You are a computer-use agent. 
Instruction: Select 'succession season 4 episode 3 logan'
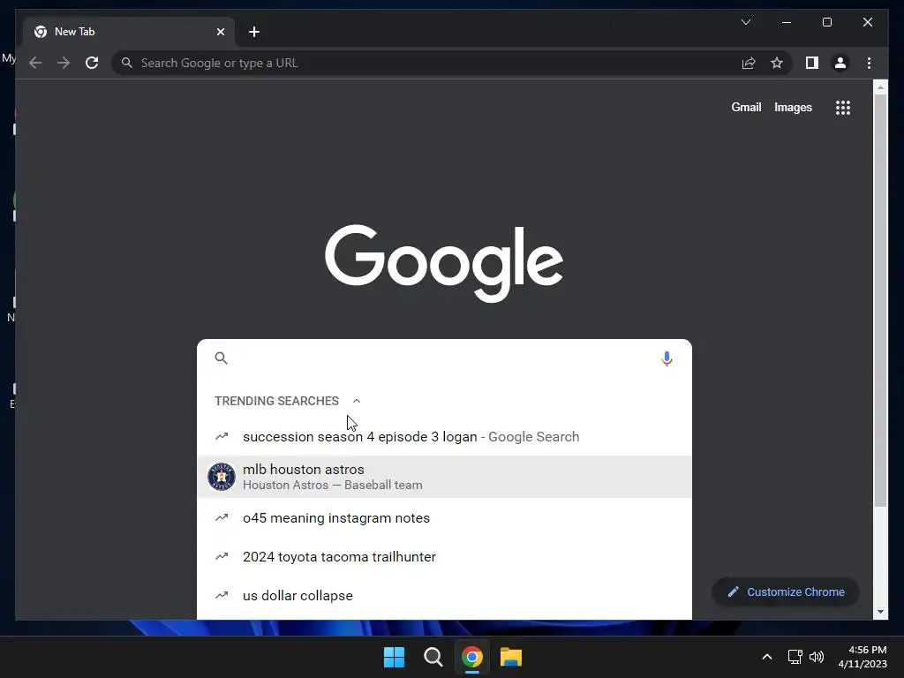(x=444, y=436)
